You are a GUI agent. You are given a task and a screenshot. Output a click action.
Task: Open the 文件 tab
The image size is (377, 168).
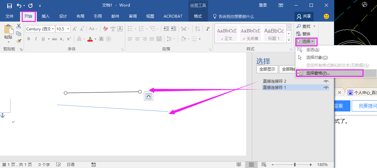pos(10,16)
